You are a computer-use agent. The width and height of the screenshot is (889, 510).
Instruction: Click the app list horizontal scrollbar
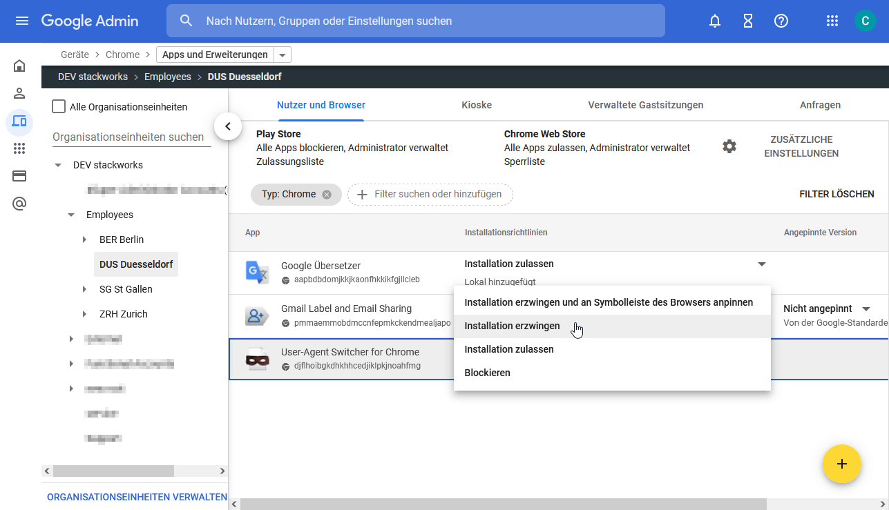point(503,504)
